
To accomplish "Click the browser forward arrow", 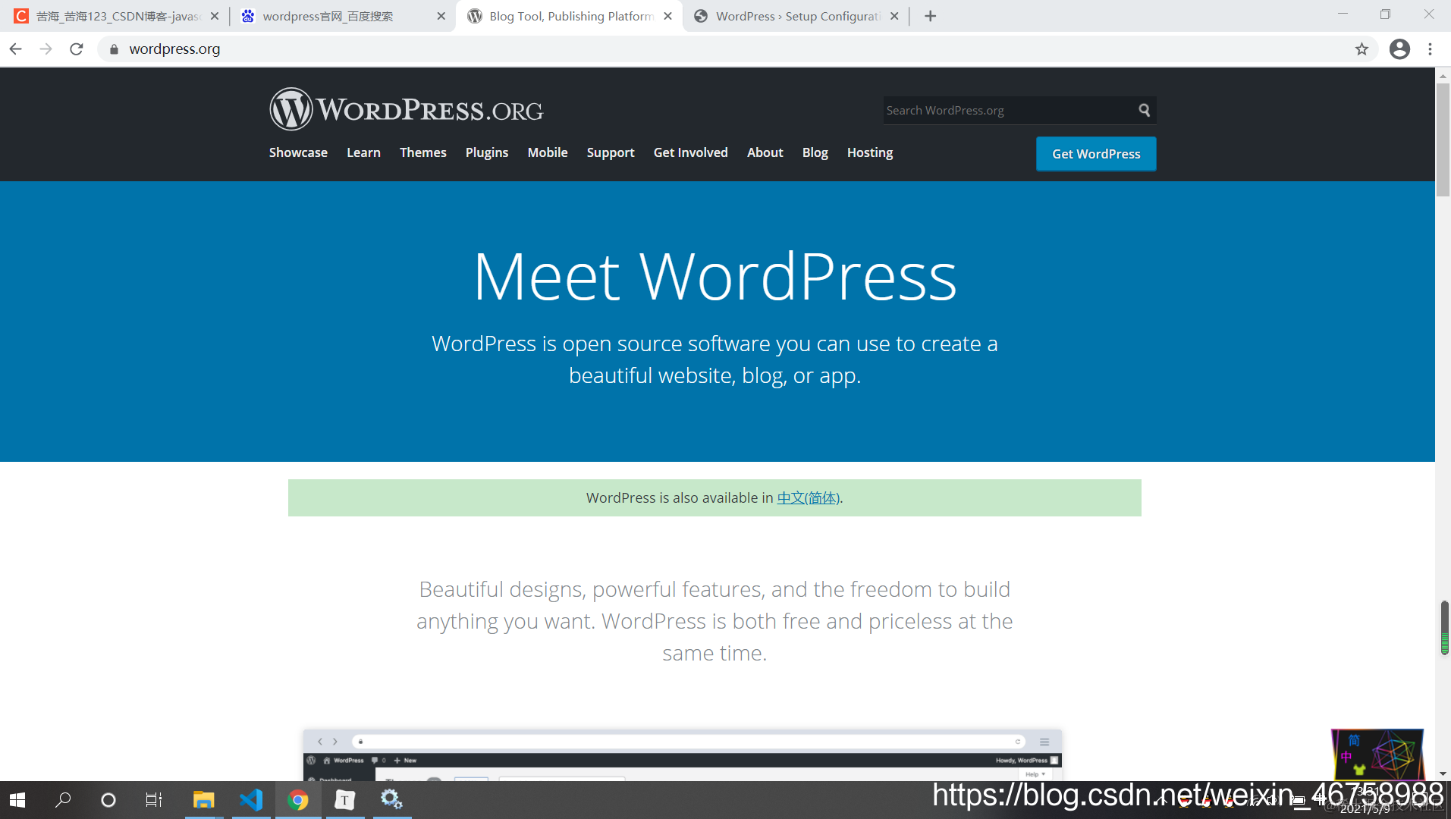I will [46, 49].
